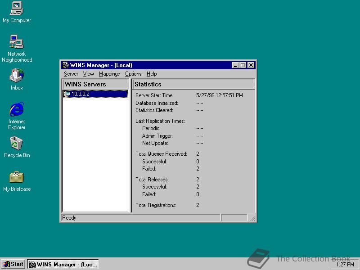Click the WINS Manager title bar icon

pyautogui.click(x=65, y=65)
